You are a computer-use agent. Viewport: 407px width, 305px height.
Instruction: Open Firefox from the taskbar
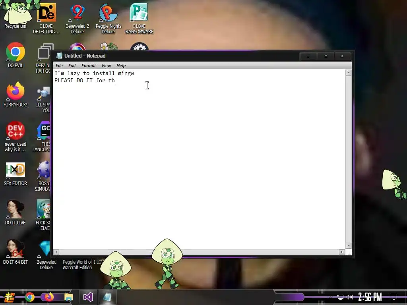pyautogui.click(x=49, y=297)
